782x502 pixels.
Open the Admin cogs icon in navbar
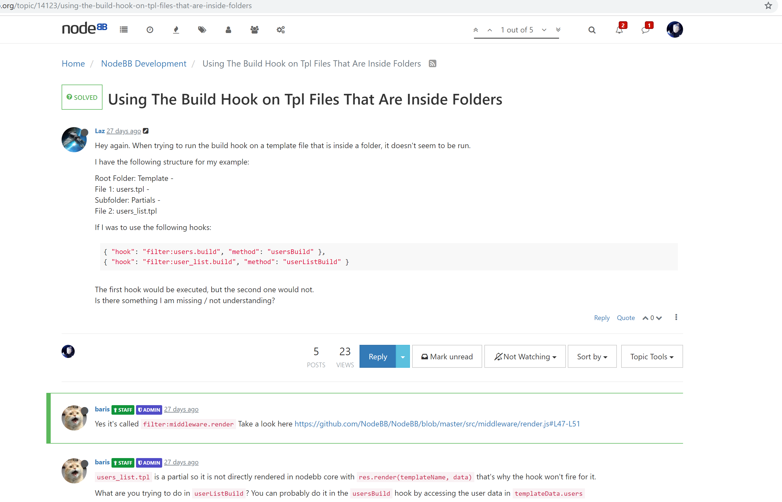281,30
